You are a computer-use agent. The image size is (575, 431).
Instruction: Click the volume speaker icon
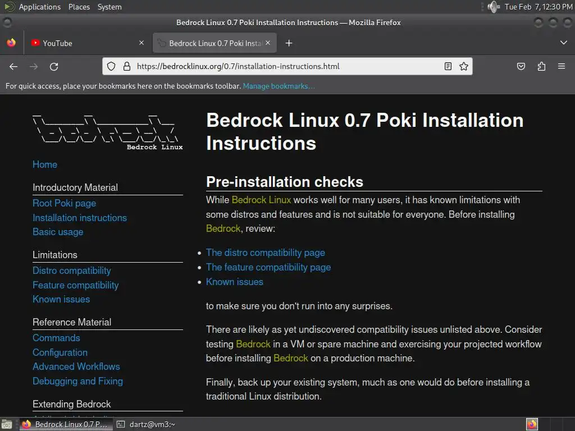tap(493, 7)
